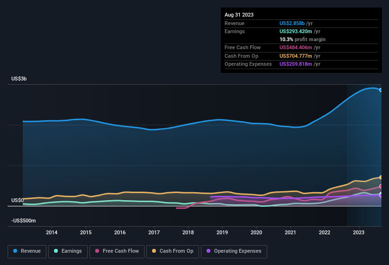Image resolution: width=389 pixels, height=265 pixels.
Task: Toggle Cash From Op legend button
Action: pyautogui.click(x=173, y=251)
